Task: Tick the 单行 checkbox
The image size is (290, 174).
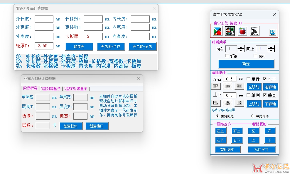Action: point(248,79)
